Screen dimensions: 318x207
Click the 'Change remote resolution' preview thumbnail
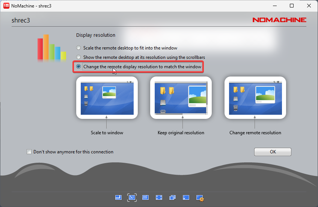tap(255, 97)
